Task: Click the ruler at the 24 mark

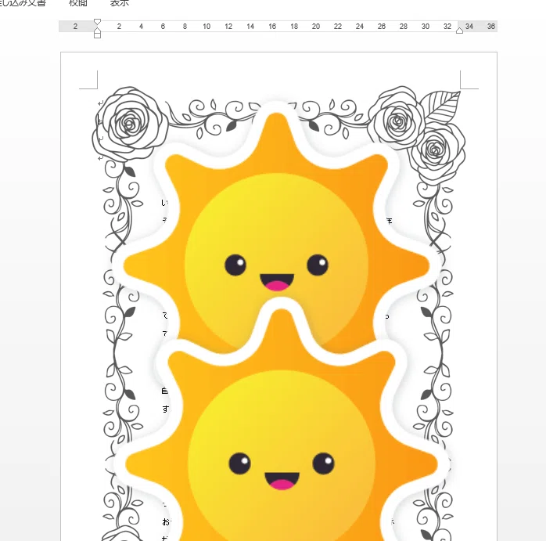Action: 360,27
